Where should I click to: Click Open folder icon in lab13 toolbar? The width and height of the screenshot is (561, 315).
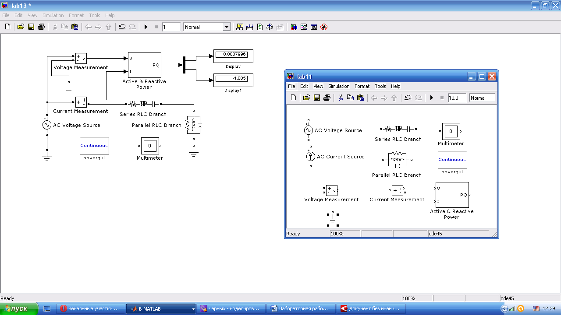tap(21, 27)
